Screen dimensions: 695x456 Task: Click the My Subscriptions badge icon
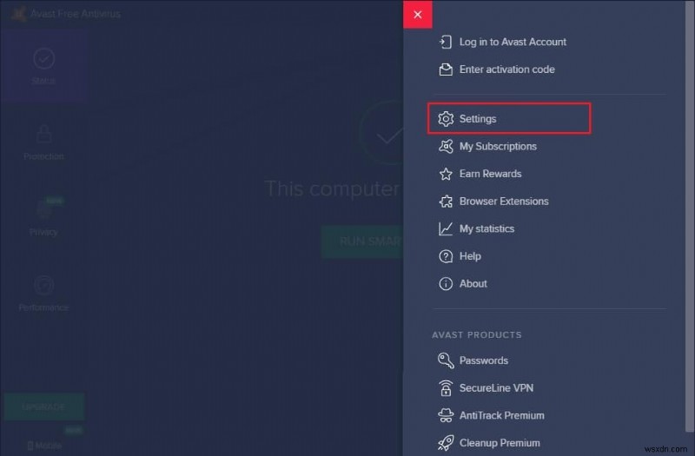(446, 146)
